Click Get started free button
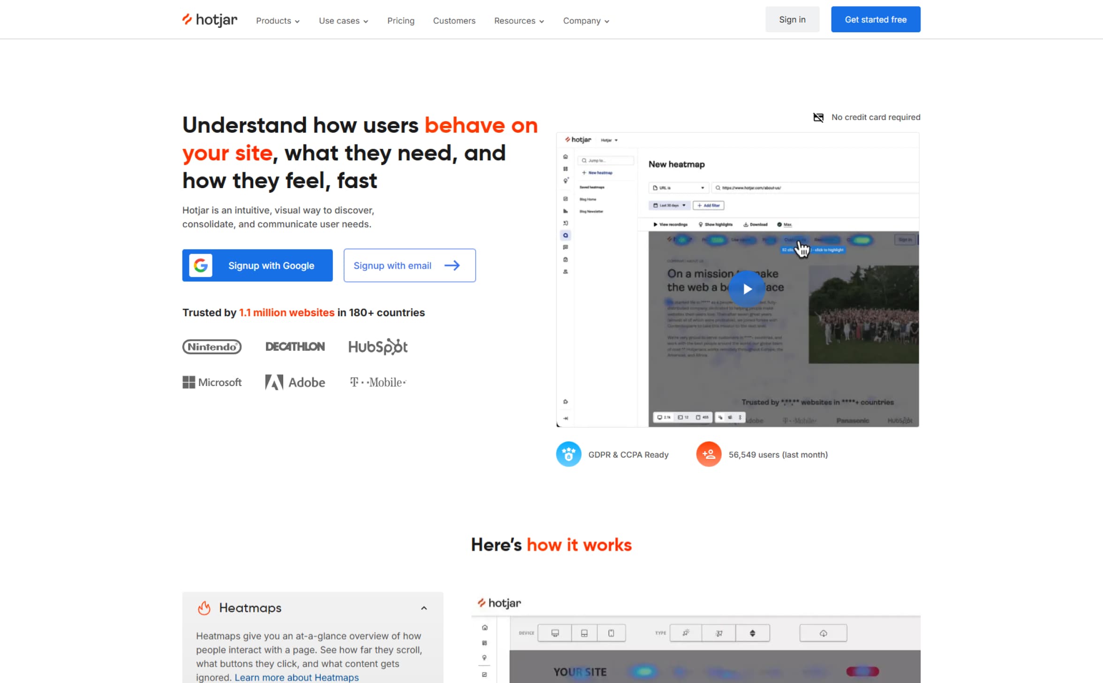The image size is (1103, 683). (875, 20)
